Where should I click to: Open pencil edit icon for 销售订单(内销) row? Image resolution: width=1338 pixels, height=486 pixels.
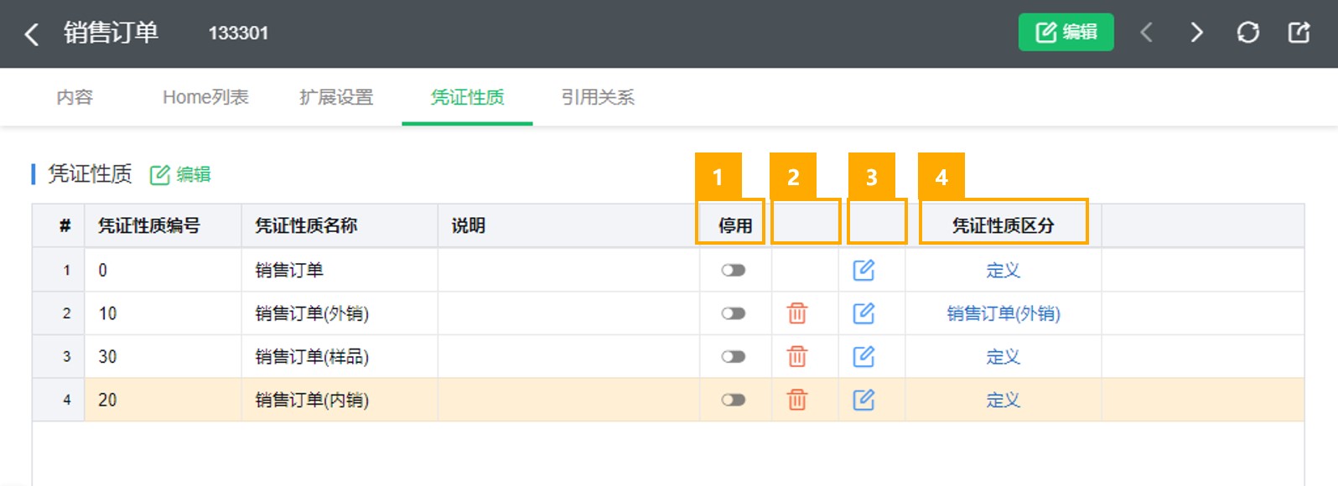tap(863, 400)
